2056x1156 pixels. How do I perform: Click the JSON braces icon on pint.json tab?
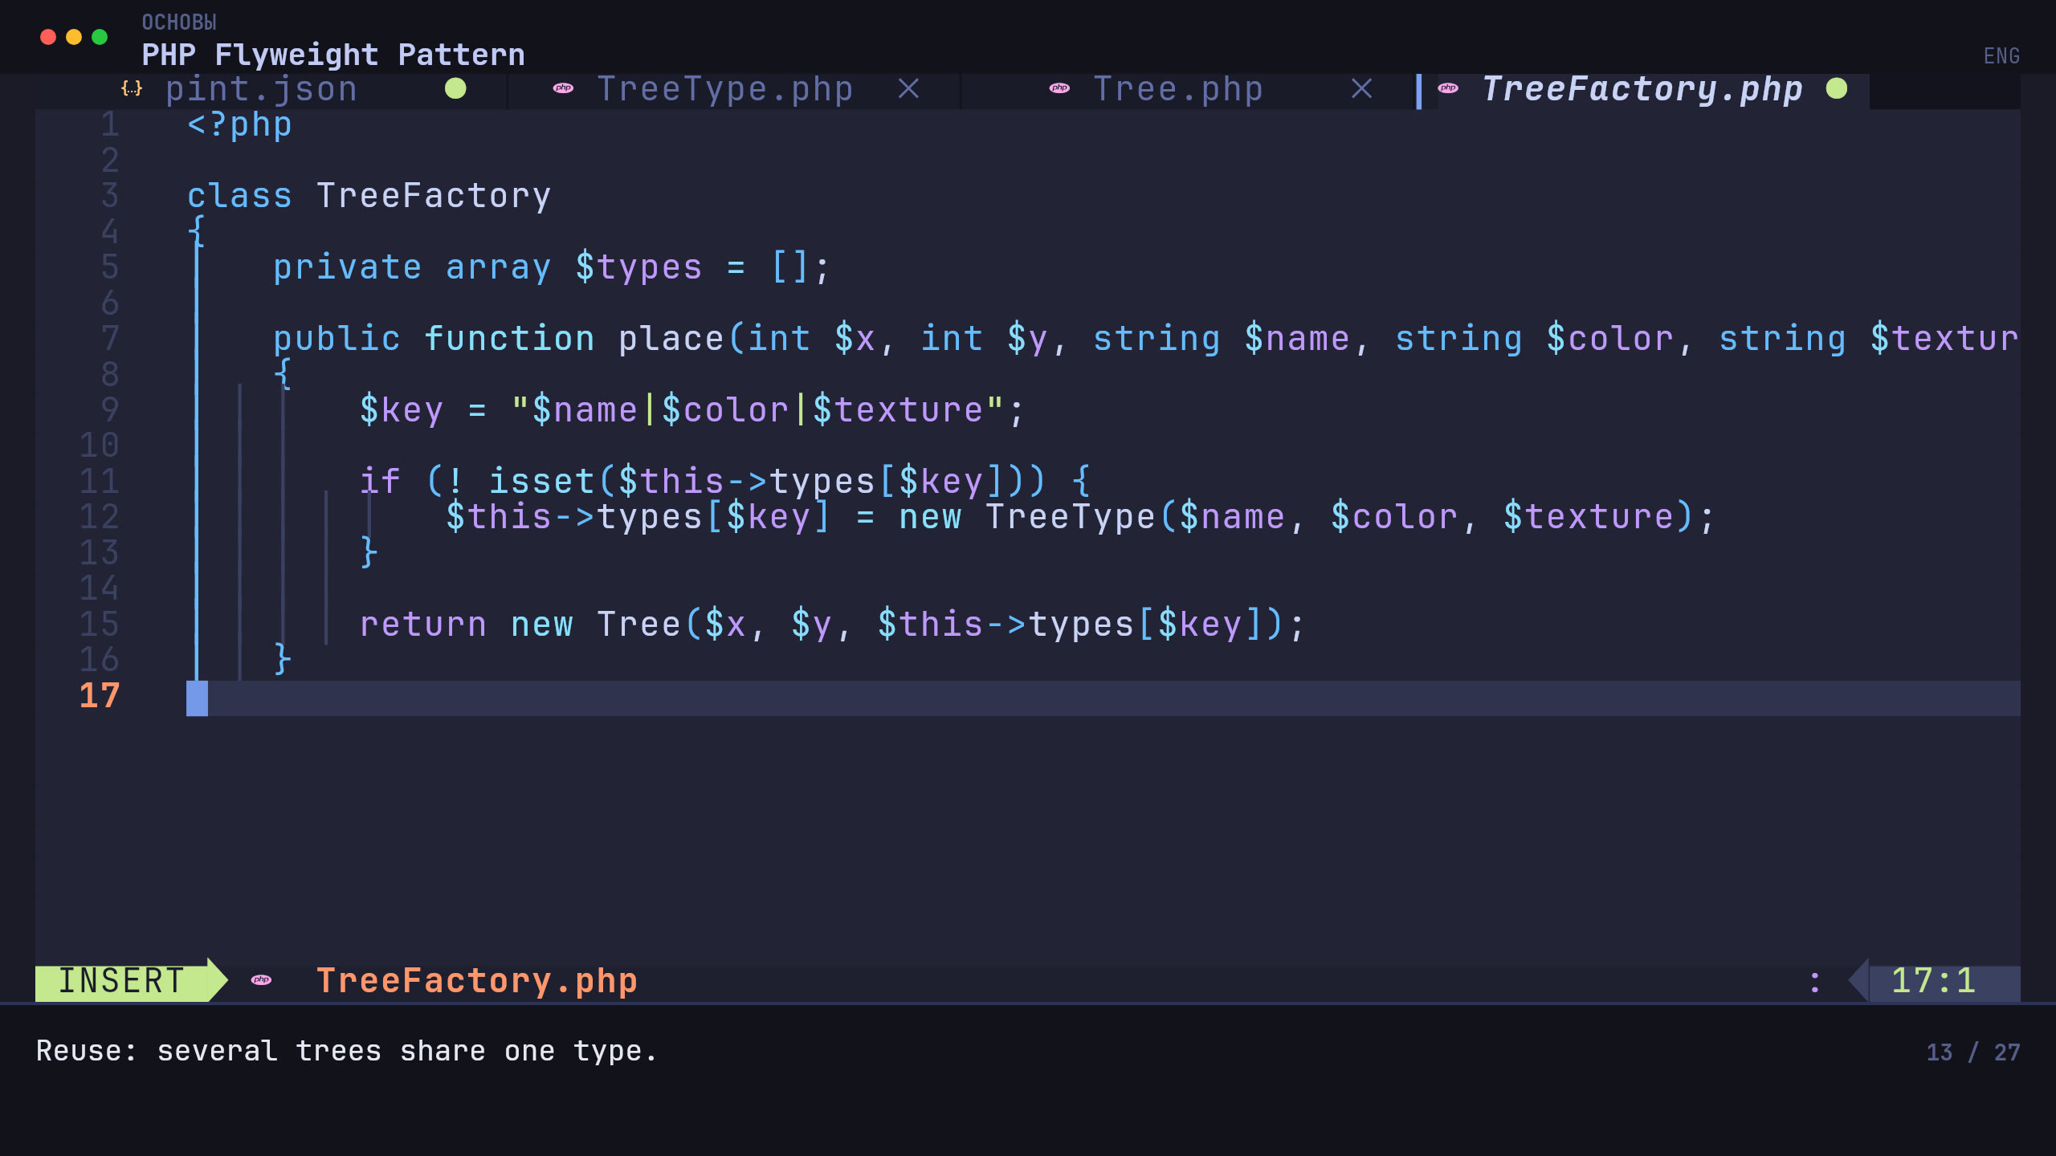click(x=132, y=88)
